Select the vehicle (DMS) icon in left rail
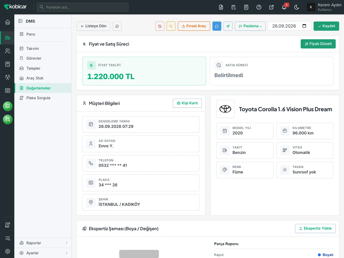Screen dimensions: 344x258 pyautogui.click(x=7, y=38)
